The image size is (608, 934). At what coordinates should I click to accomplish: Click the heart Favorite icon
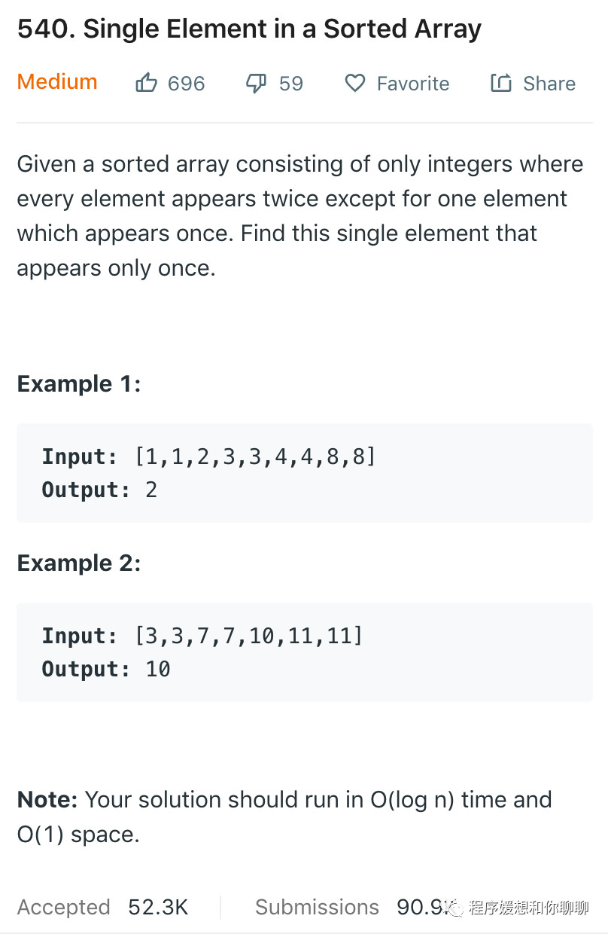pyautogui.click(x=354, y=84)
